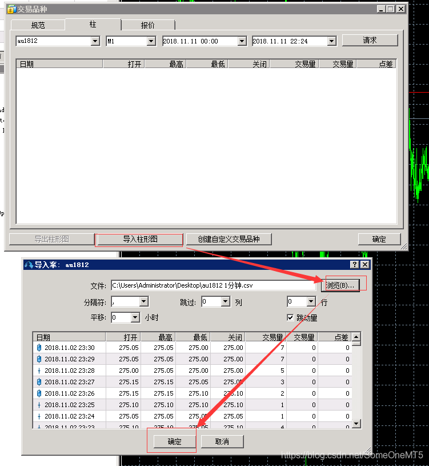This screenshot has width=429, height=466.
Task: Expand the 跳过 columns dropdown
Action: tap(225, 302)
